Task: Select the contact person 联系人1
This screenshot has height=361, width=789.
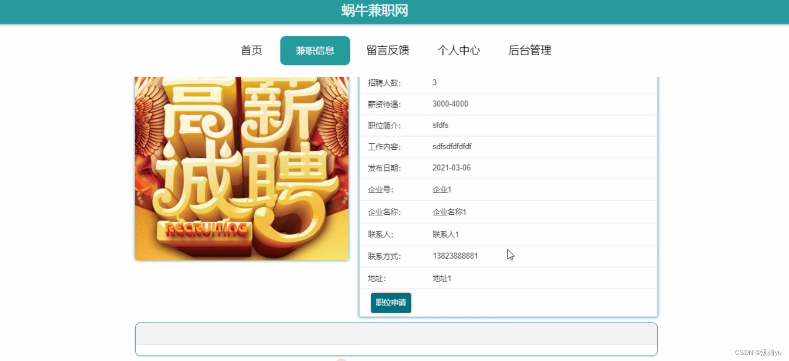Action: pyautogui.click(x=445, y=234)
